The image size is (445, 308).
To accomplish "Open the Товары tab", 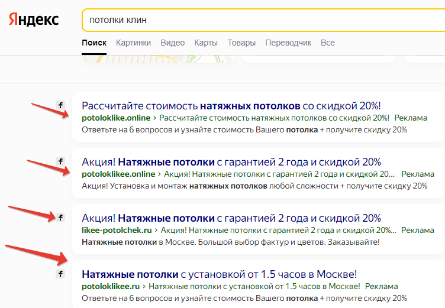I will 241,43.
